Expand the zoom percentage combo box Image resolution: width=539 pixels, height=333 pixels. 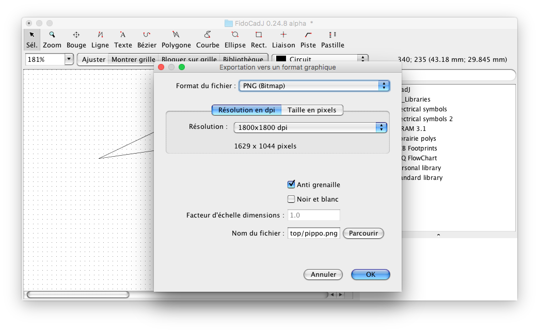(x=69, y=59)
